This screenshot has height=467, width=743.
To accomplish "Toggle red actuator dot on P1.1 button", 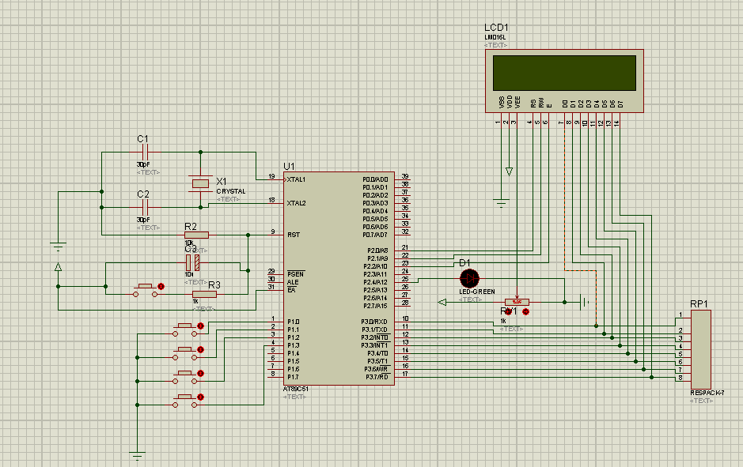I will point(200,350).
